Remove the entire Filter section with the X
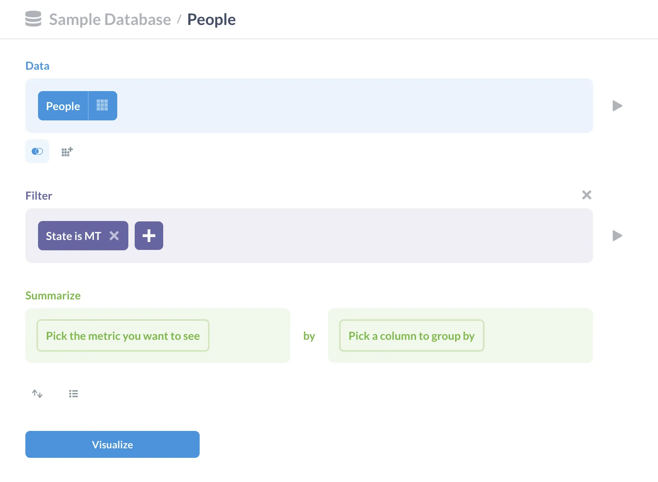This screenshot has width=658, height=482. point(587,194)
